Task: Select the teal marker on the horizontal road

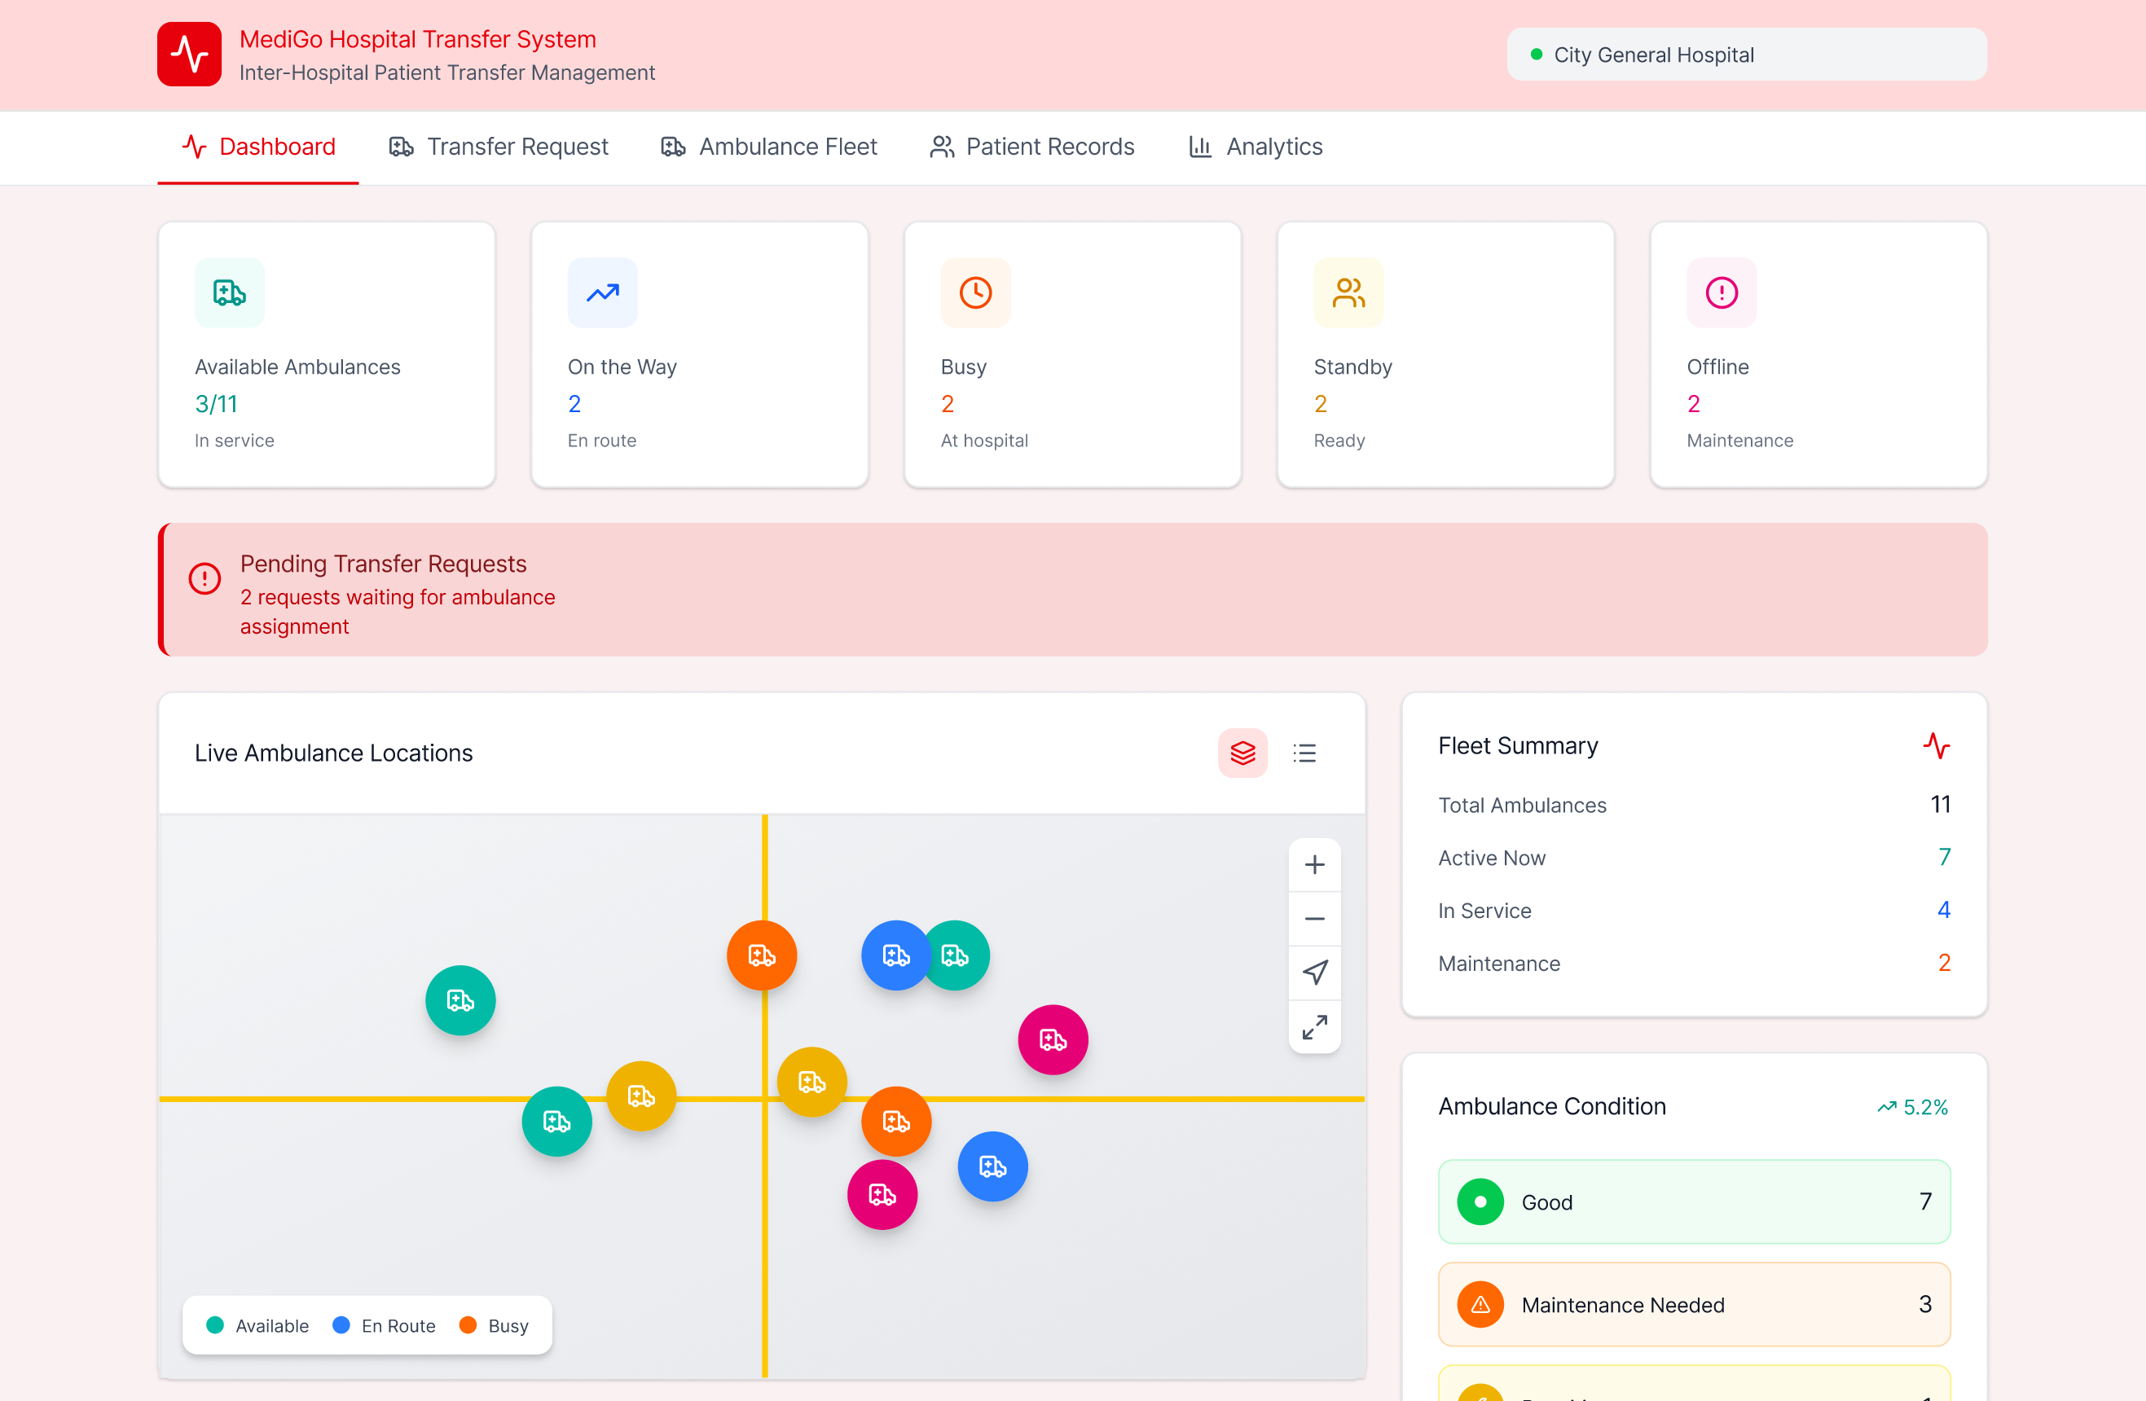Action: coord(556,1122)
